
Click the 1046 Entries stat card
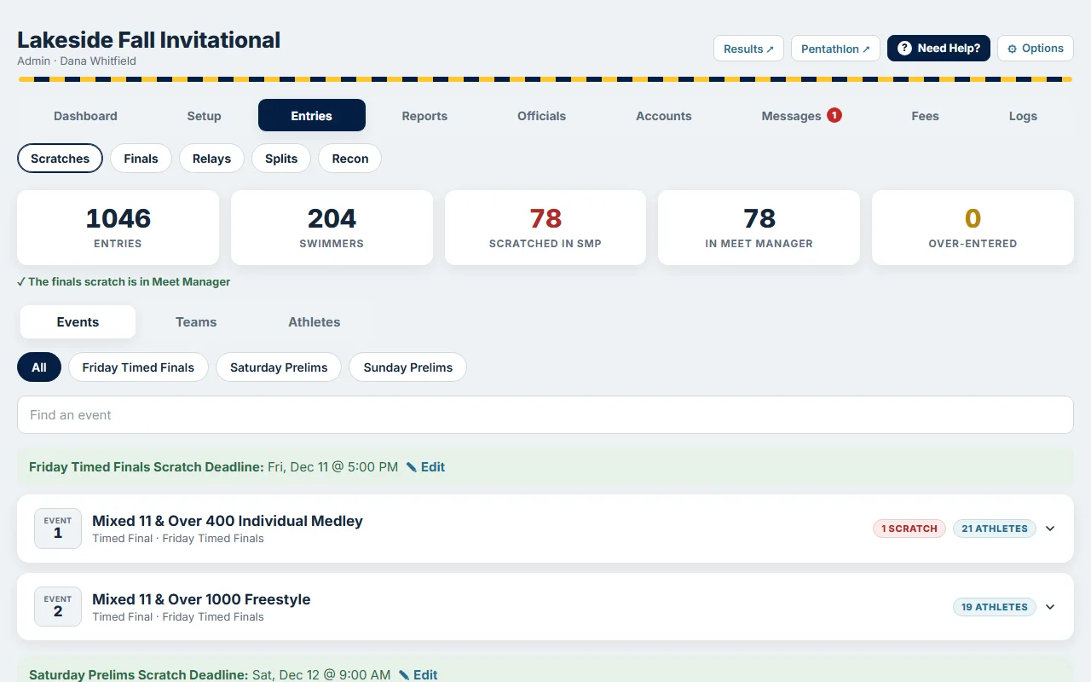[118, 228]
